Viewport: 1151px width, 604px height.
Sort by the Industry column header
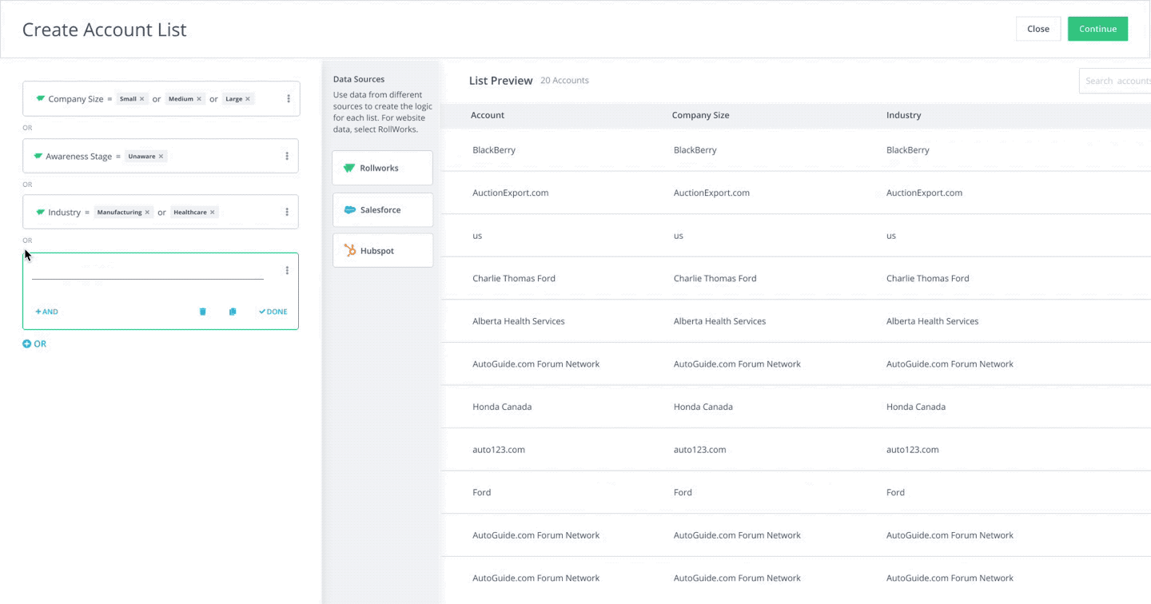(903, 115)
